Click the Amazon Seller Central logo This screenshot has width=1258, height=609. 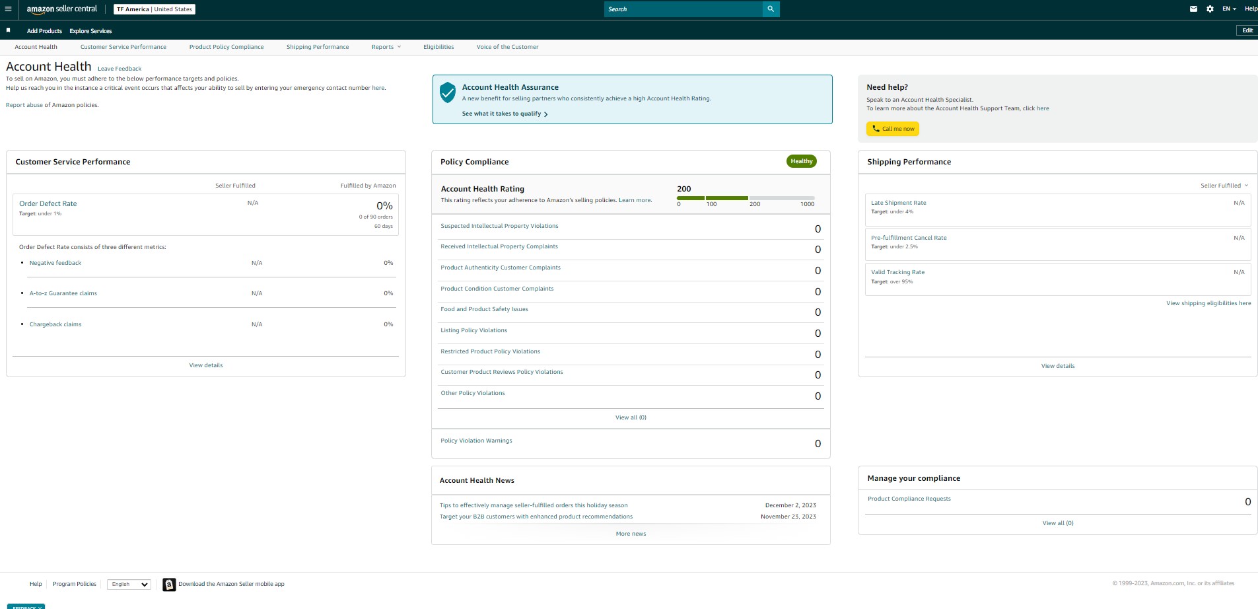coord(61,9)
